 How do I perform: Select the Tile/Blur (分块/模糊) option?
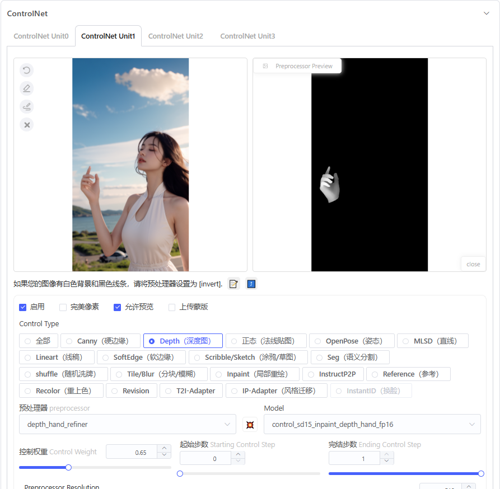tap(159, 374)
